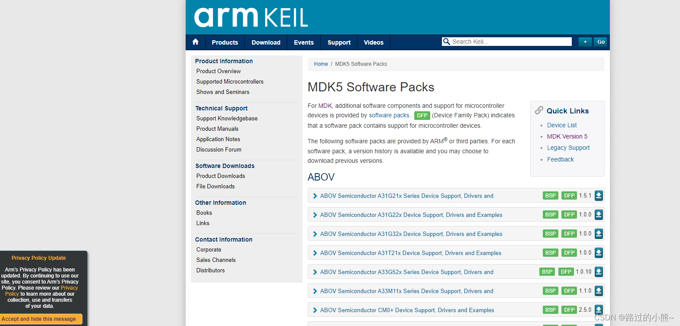
Task: Expand the A31G22x Device Support chevron
Action: [315, 215]
